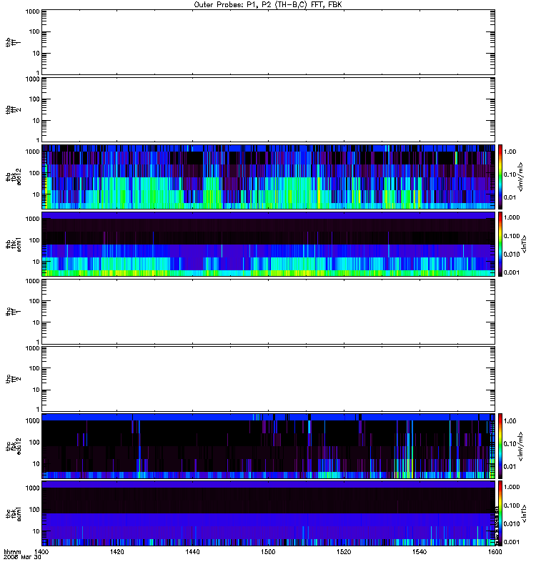Click the '100' y-tick of thc fff 2 panel

coord(34,368)
